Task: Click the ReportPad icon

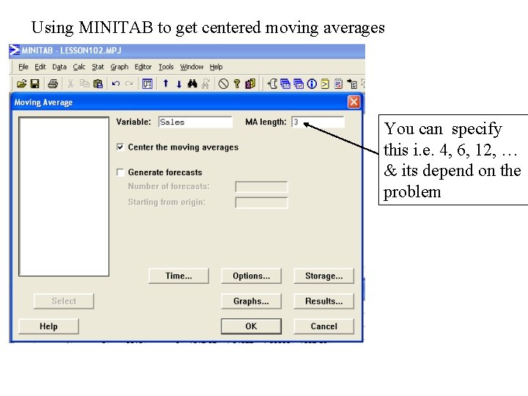Action: [338, 84]
